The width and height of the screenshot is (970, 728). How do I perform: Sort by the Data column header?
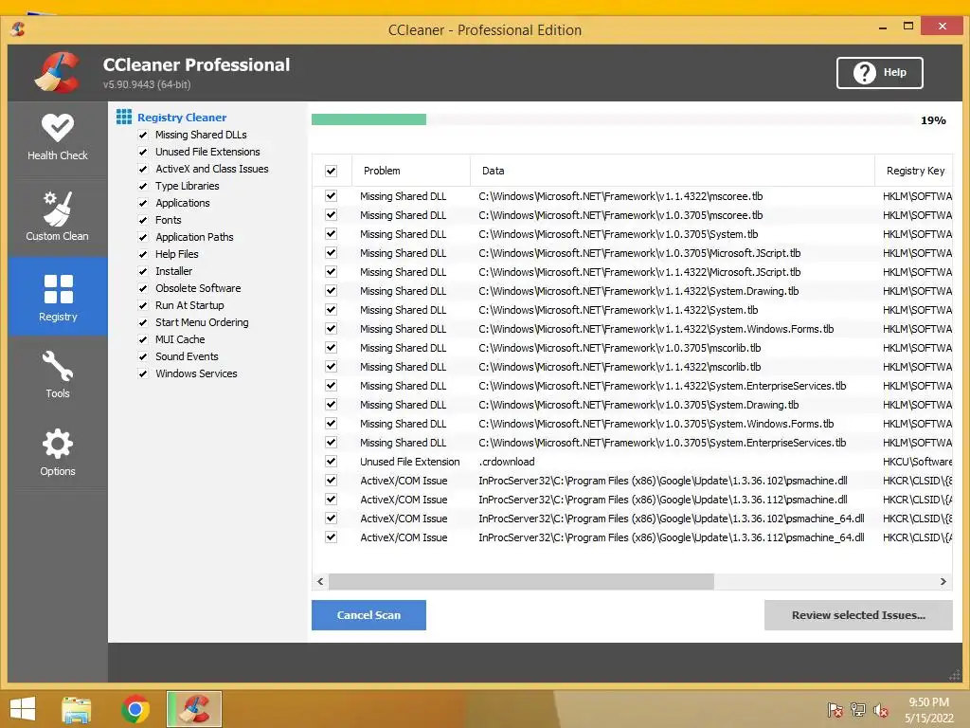tap(673, 171)
